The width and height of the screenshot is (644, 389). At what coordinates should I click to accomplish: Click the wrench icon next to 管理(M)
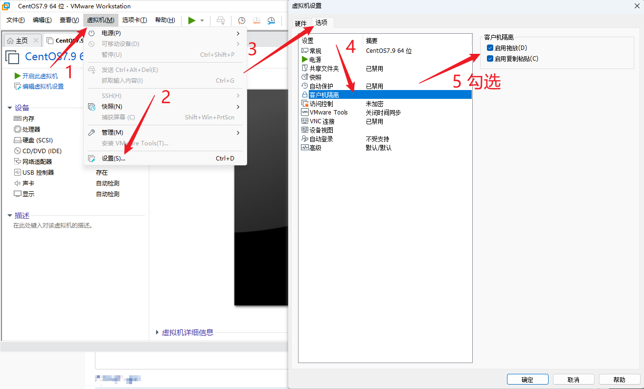[x=92, y=133]
